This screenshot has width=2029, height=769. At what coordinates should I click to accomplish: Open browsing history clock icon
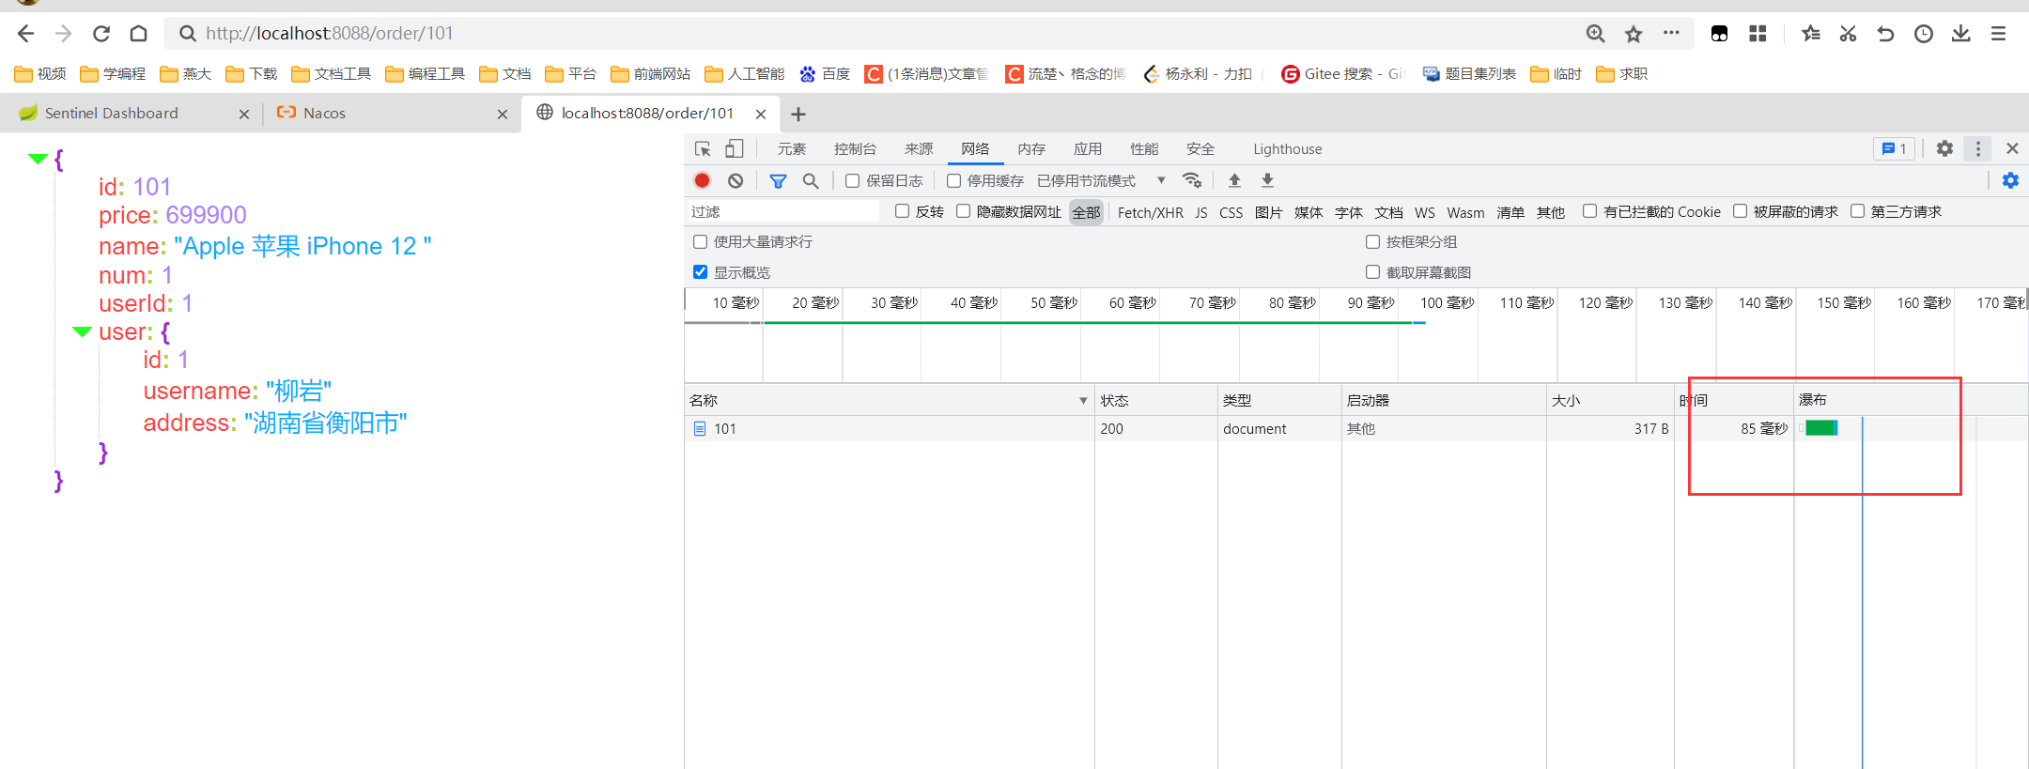1924,34
